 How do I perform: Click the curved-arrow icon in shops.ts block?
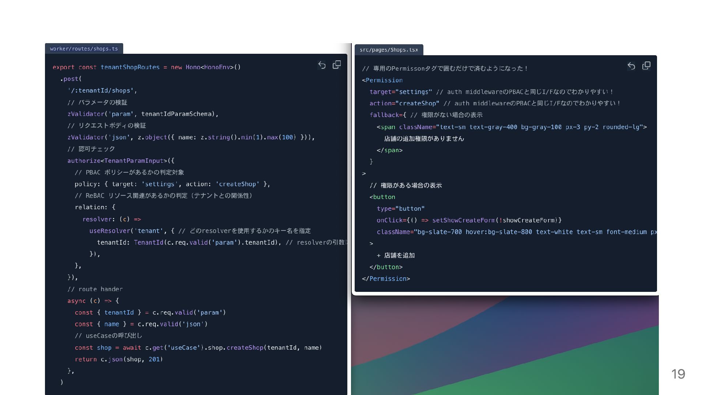click(x=322, y=65)
